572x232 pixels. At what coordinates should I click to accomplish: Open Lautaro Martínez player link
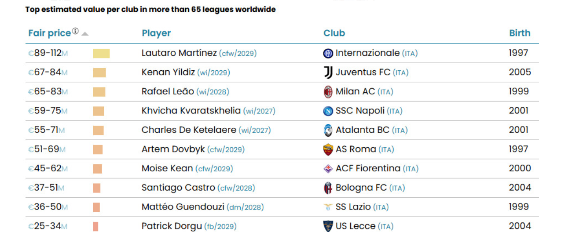point(179,53)
